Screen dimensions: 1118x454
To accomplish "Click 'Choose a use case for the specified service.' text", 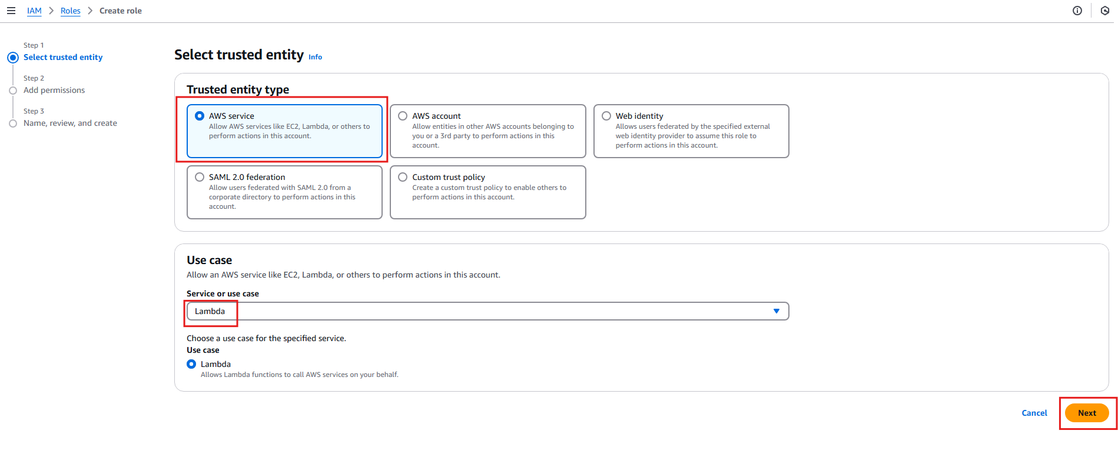I will coord(266,338).
